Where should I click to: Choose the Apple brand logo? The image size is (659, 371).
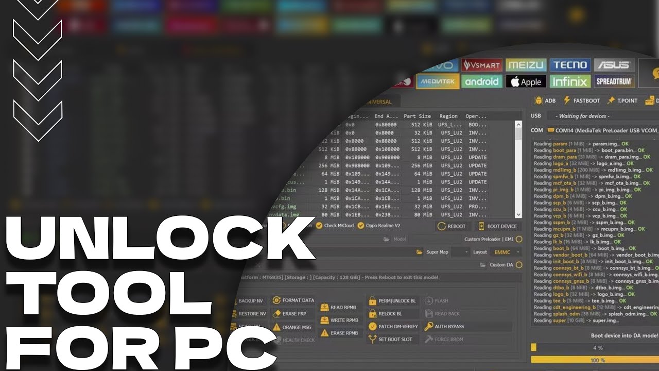coord(526,81)
